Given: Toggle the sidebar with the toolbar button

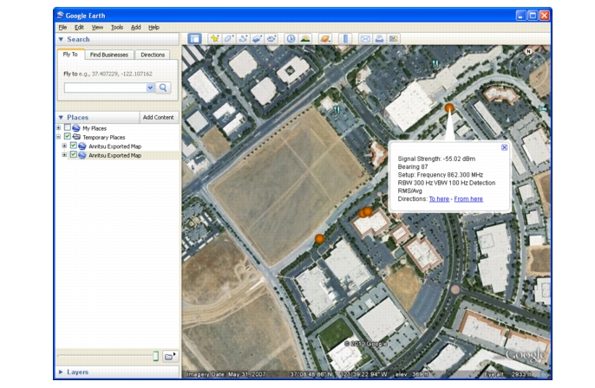Looking at the screenshot, I should click(x=194, y=39).
